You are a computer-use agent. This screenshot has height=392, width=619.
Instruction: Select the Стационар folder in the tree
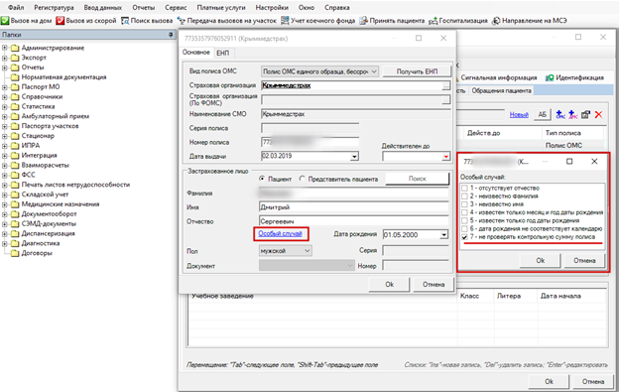coord(38,136)
